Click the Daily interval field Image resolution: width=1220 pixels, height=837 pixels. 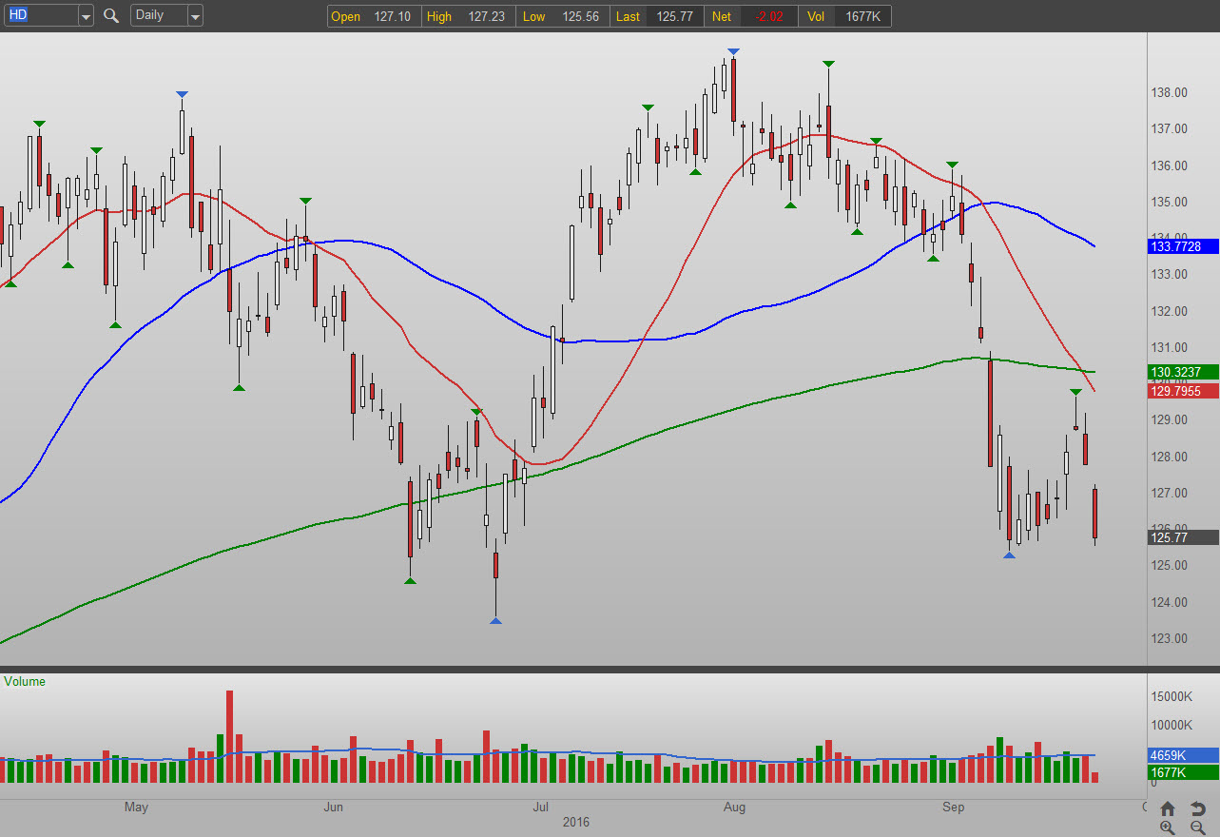click(x=159, y=15)
